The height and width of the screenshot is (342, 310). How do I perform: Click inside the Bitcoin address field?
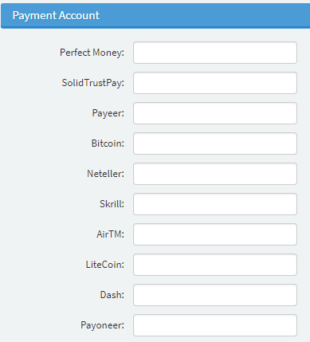pyautogui.click(x=215, y=143)
